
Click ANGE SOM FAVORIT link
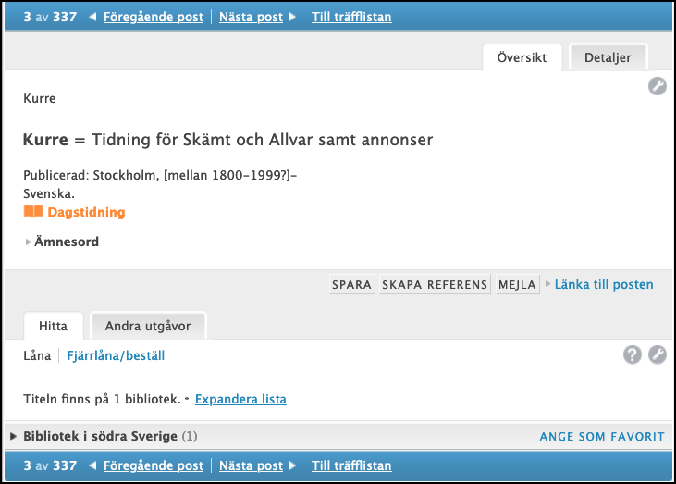pyautogui.click(x=602, y=436)
